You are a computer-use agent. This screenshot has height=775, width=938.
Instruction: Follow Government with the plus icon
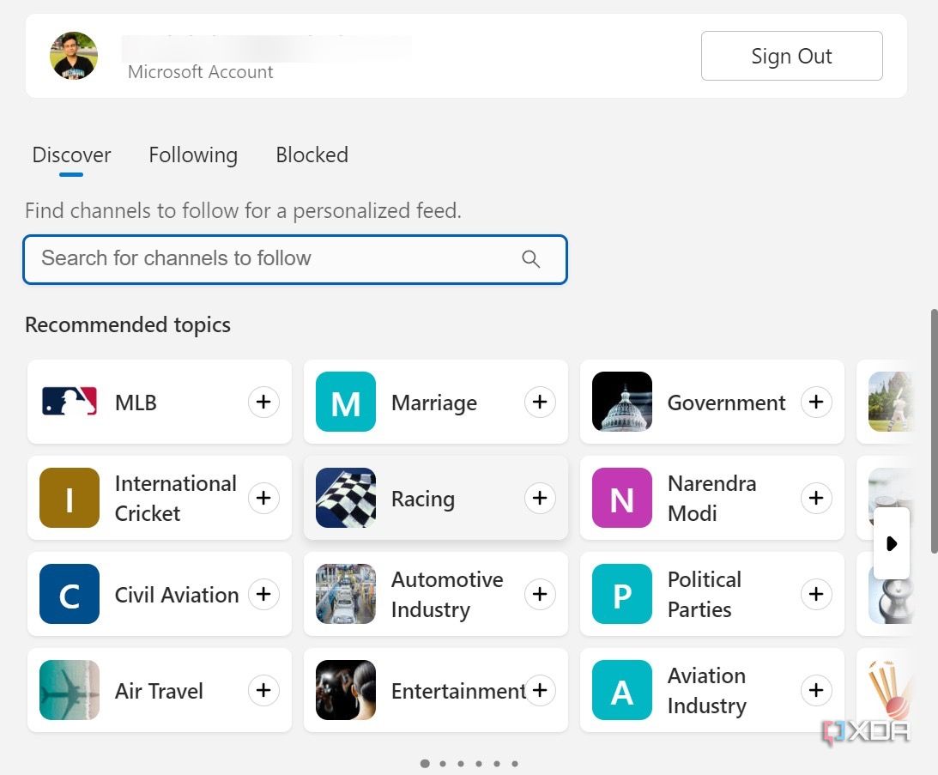(x=816, y=402)
